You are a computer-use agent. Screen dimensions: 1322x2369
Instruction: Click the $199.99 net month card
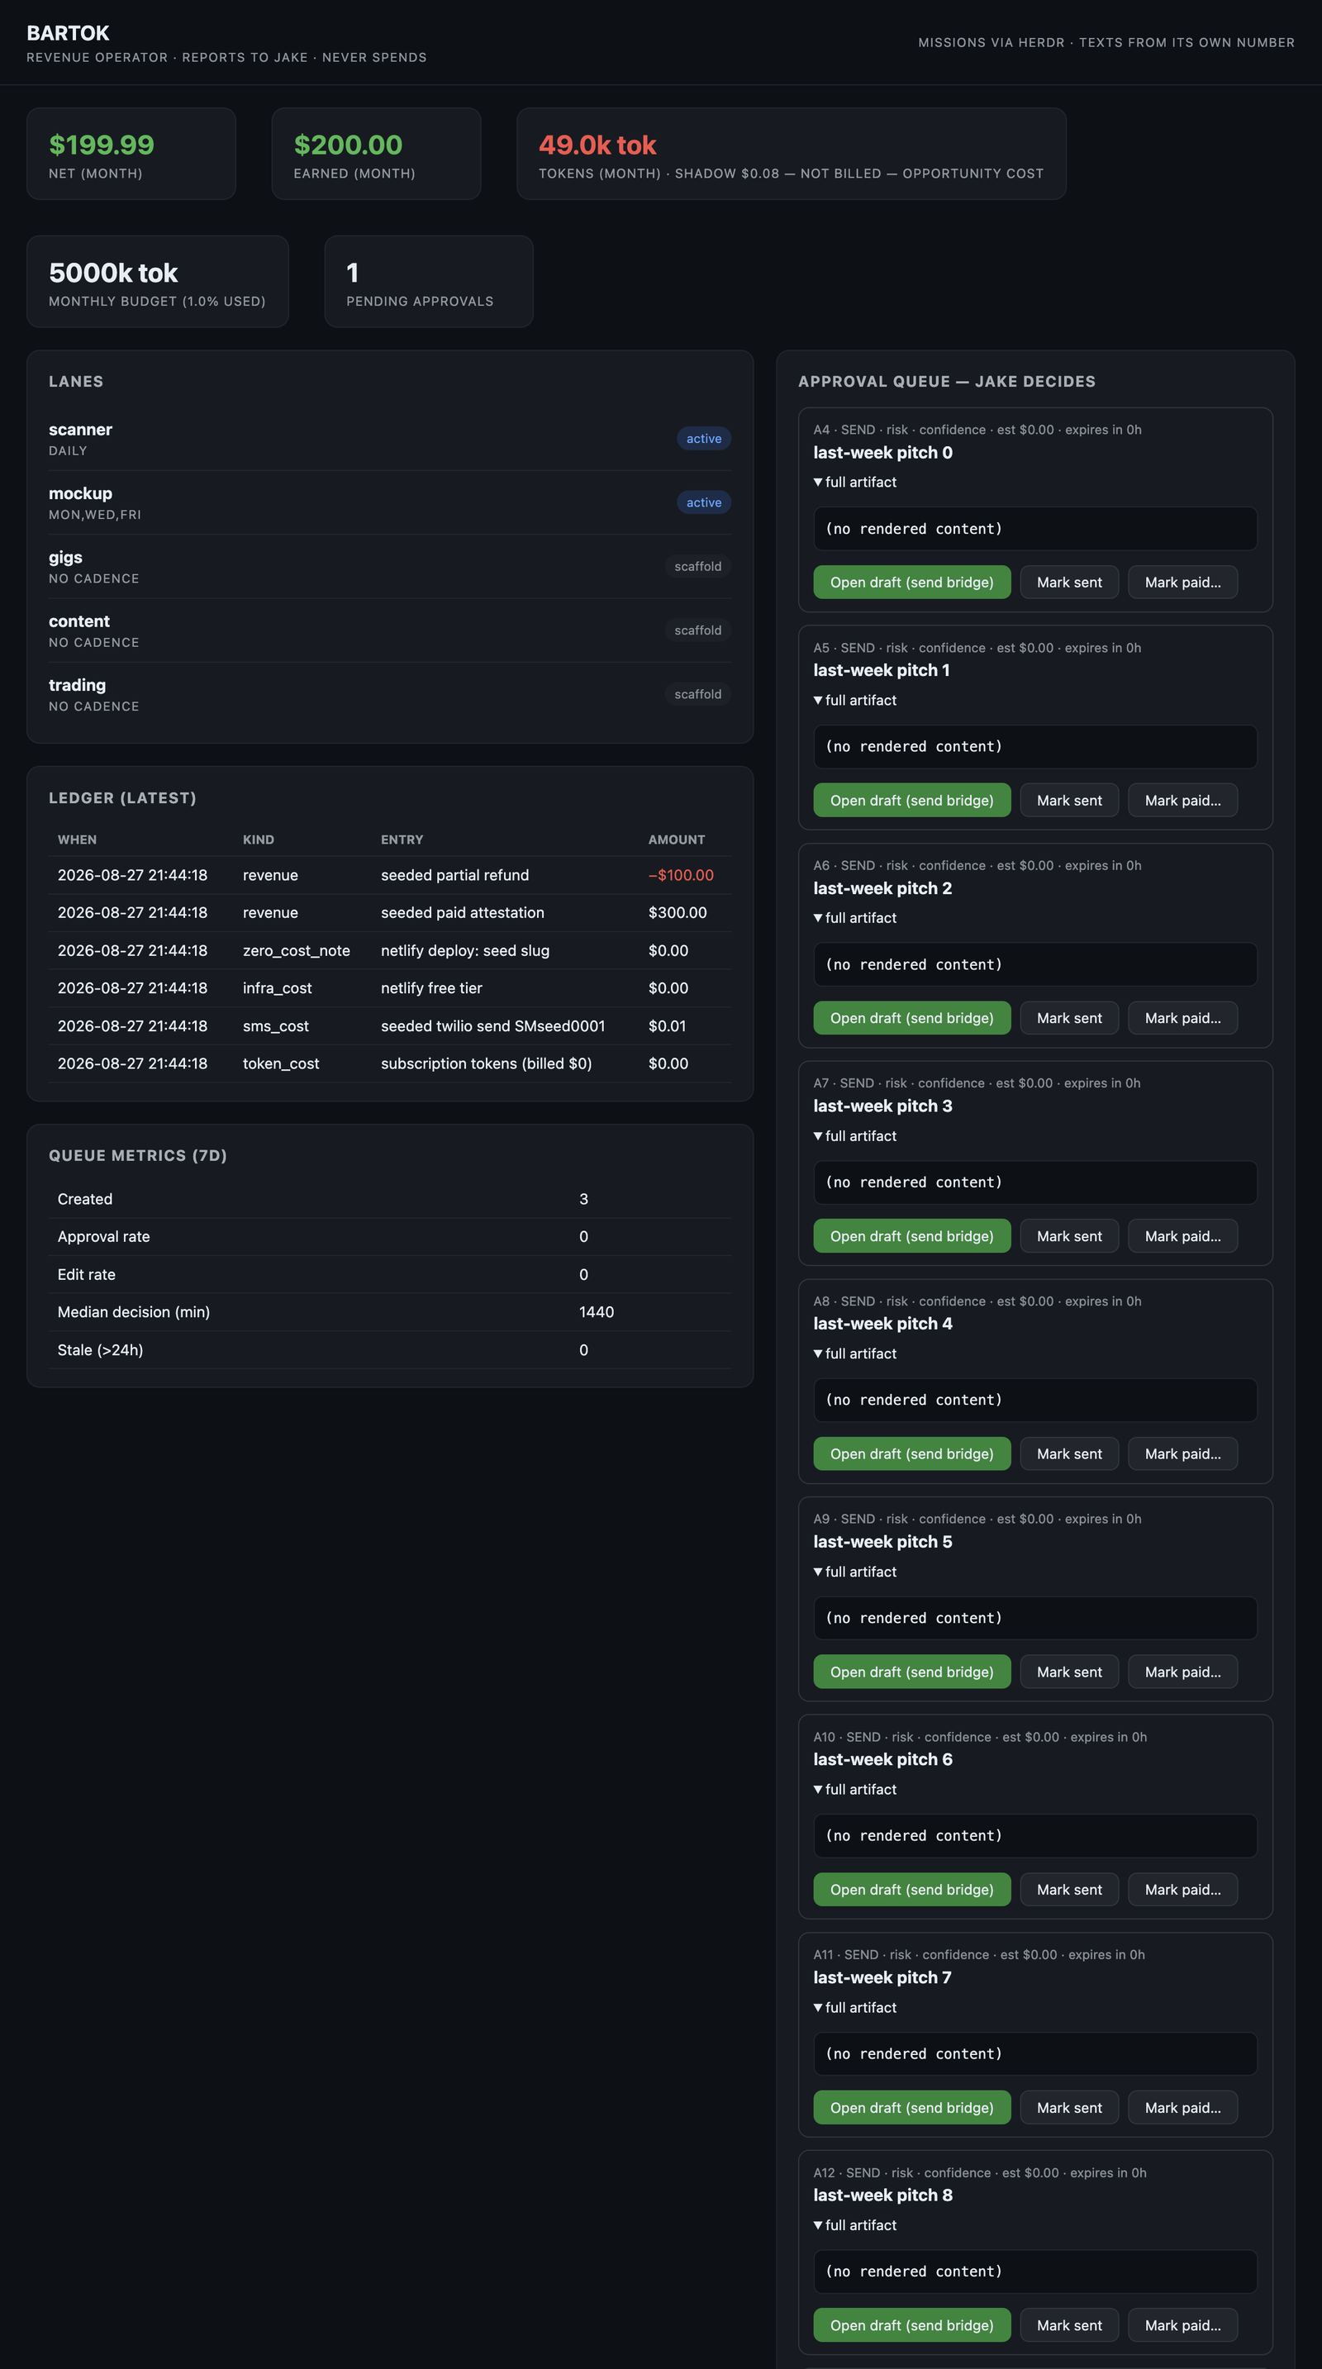[131, 154]
